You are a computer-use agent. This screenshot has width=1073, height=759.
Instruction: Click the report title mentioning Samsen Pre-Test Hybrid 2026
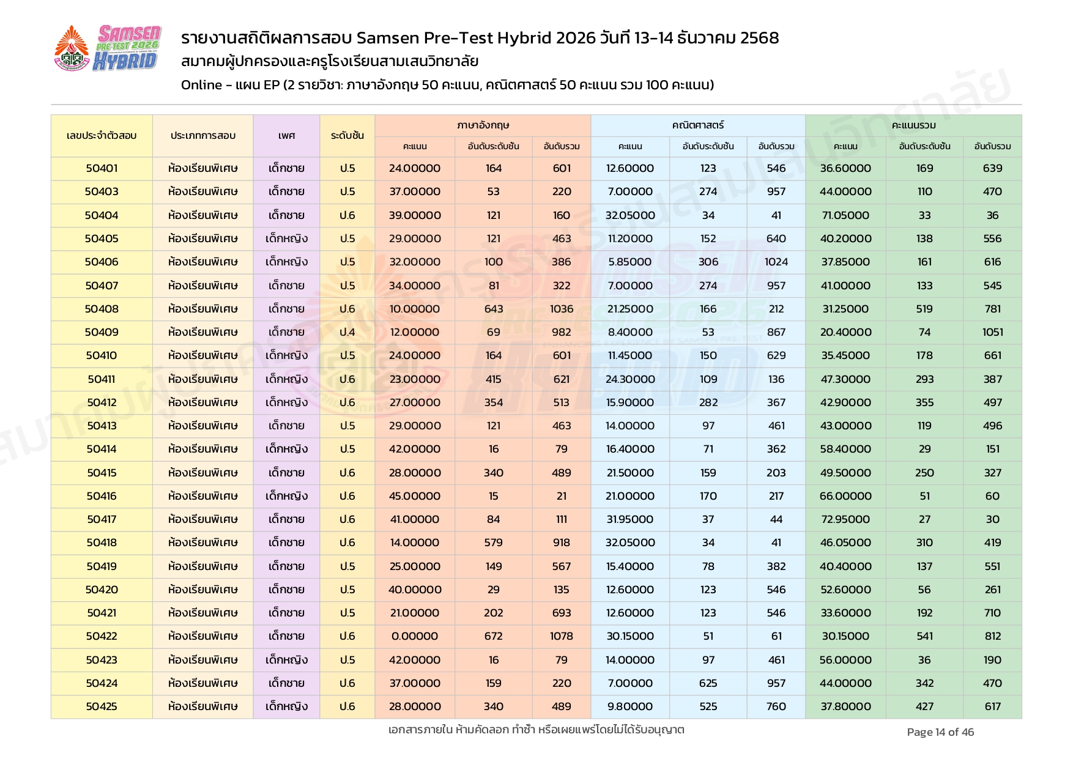point(480,38)
